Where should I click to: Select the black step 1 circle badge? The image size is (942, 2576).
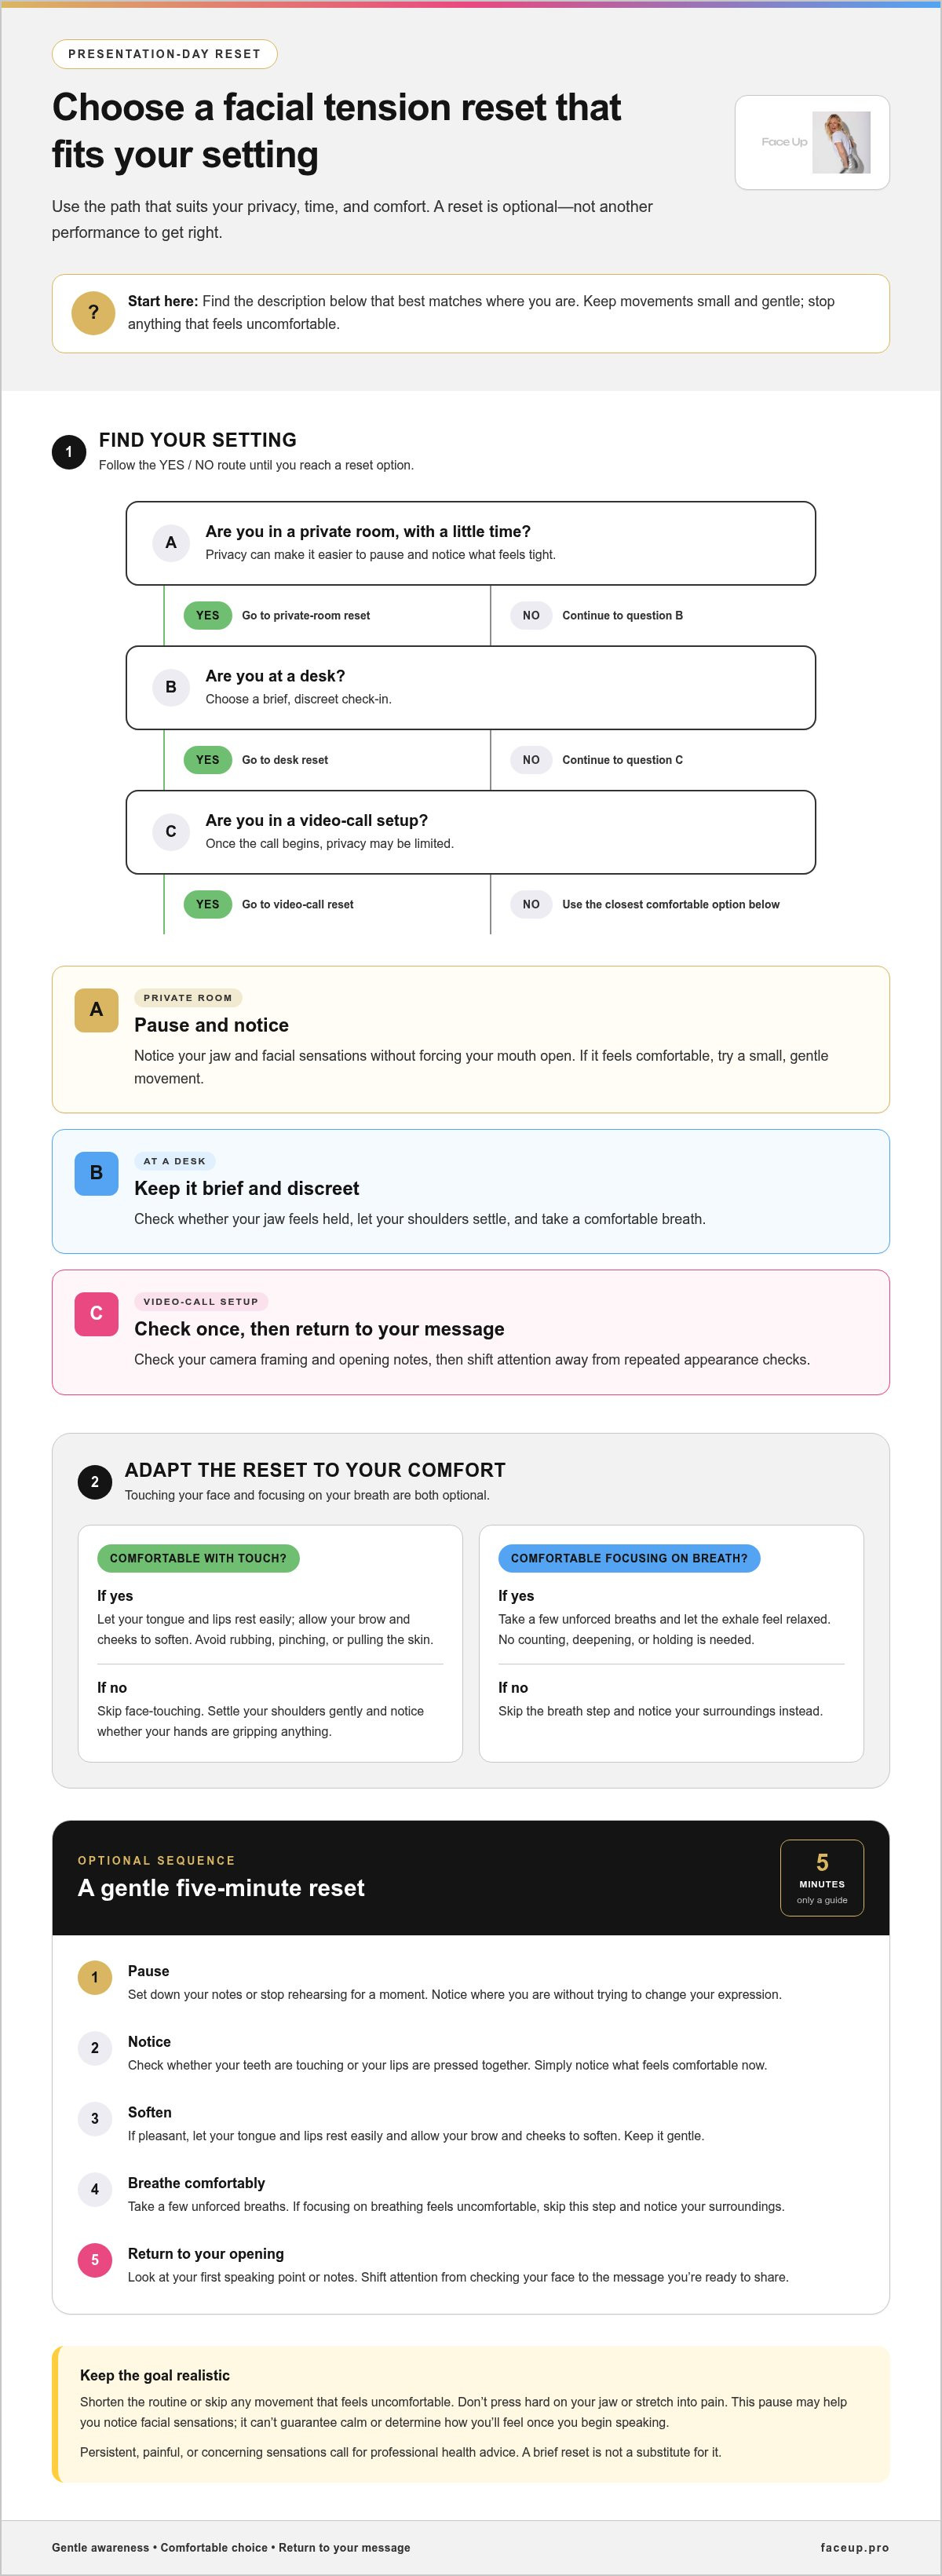click(69, 452)
